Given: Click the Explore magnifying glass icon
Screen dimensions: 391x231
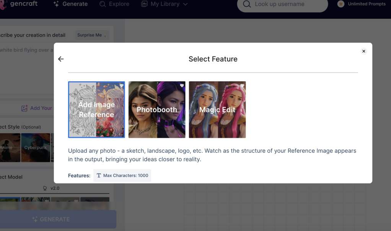Looking at the screenshot, I should tap(102, 4).
